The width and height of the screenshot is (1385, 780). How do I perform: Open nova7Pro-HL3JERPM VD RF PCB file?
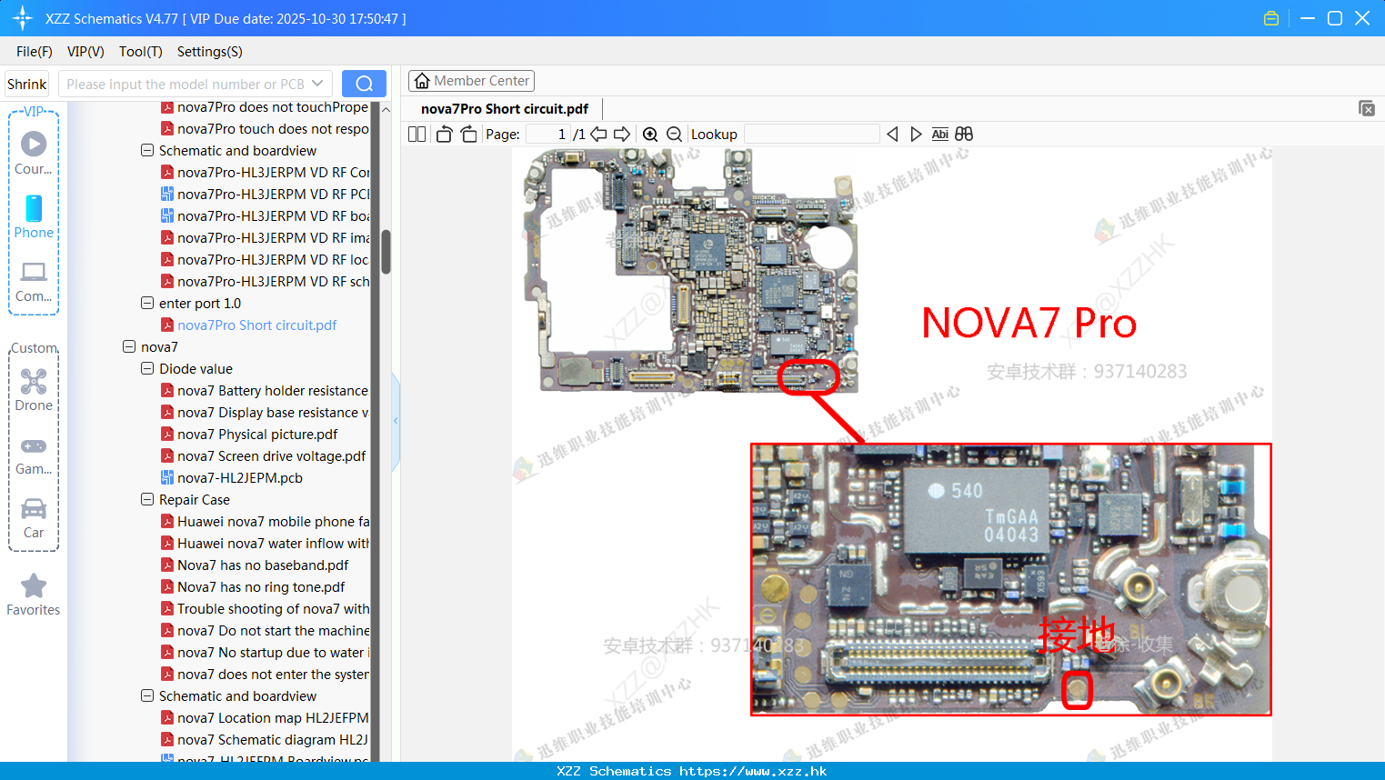click(265, 195)
